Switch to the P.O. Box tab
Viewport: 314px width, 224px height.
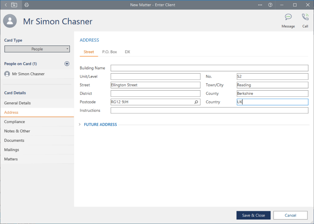point(109,52)
